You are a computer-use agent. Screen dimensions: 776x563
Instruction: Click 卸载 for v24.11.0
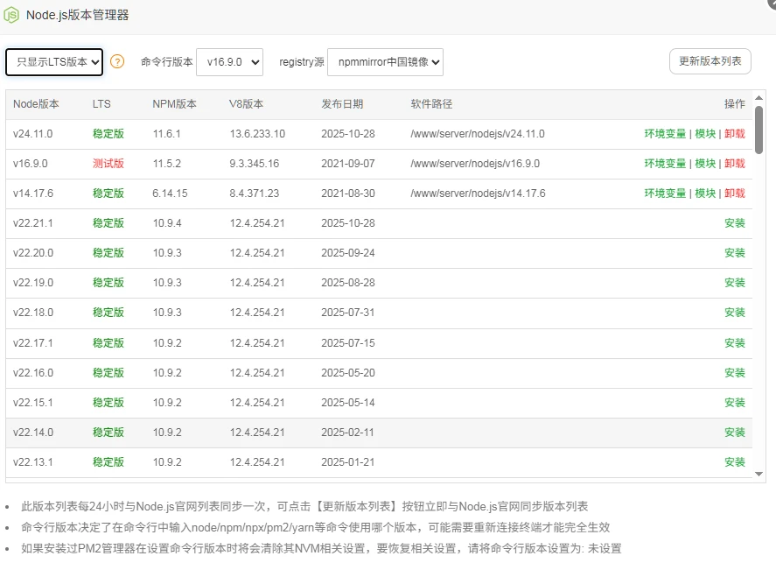(735, 134)
